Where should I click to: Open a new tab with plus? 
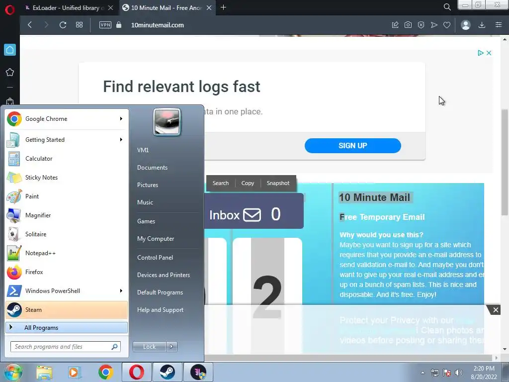223,7
